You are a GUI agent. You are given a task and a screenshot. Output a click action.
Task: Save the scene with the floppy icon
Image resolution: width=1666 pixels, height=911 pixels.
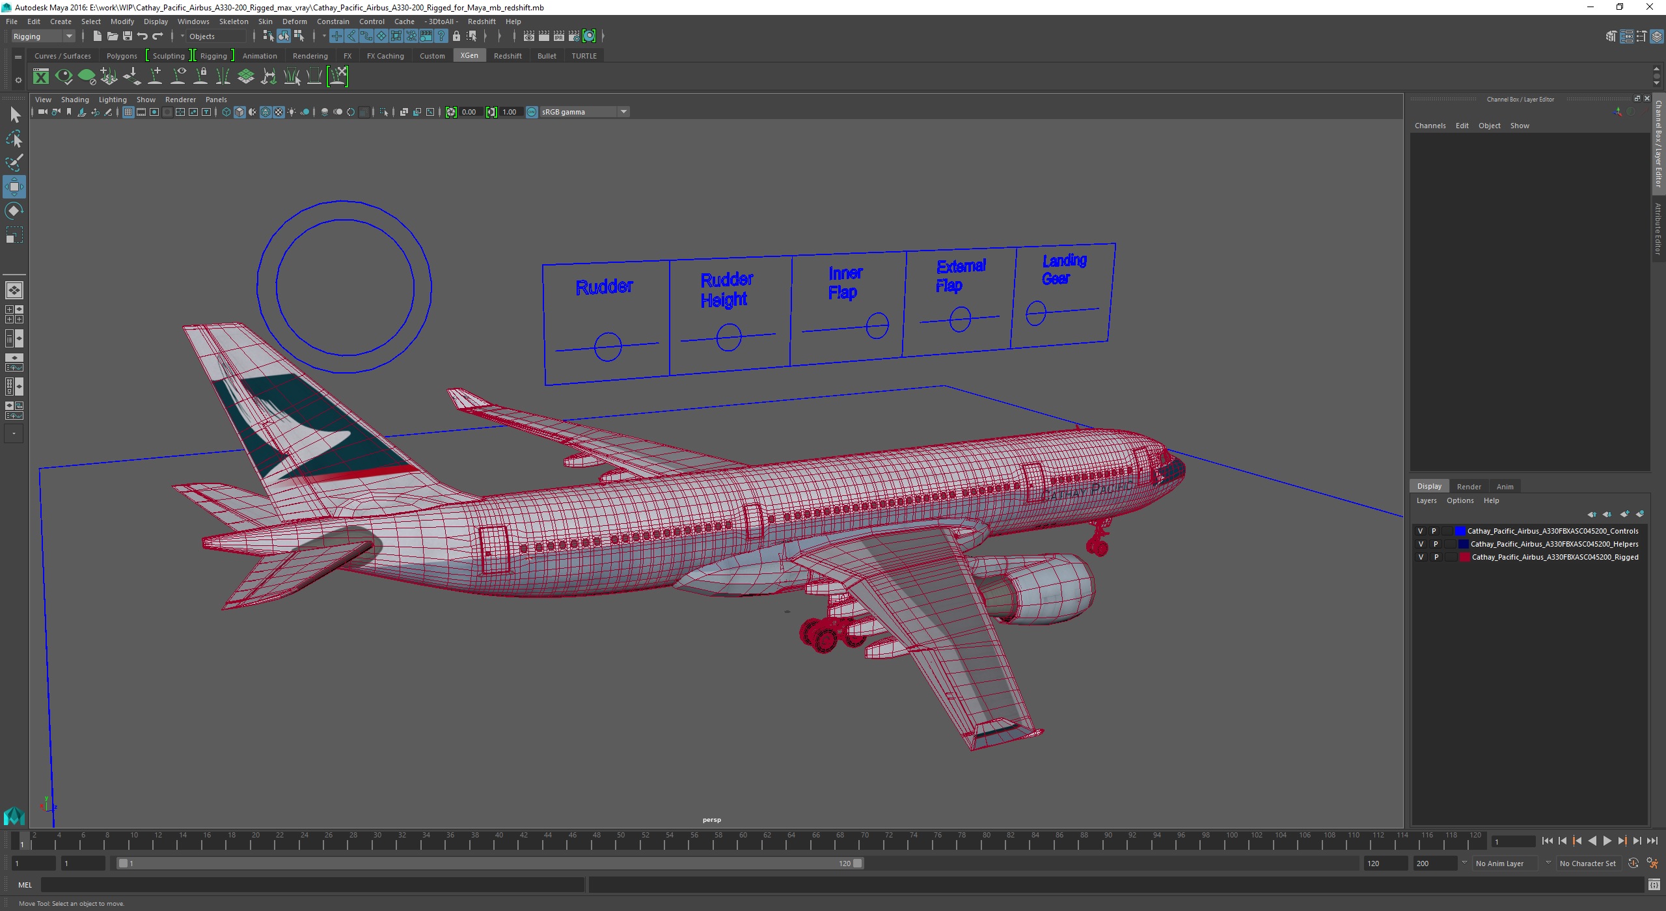(x=128, y=36)
